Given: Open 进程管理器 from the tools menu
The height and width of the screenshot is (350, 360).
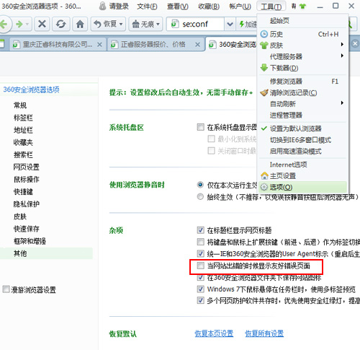Looking at the screenshot, I should [x=303, y=115].
